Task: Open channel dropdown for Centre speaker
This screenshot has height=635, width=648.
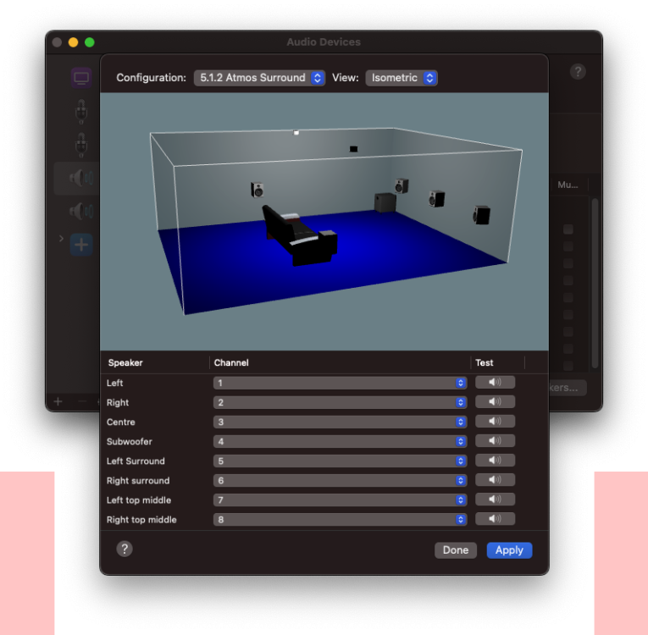Action: 341,422
